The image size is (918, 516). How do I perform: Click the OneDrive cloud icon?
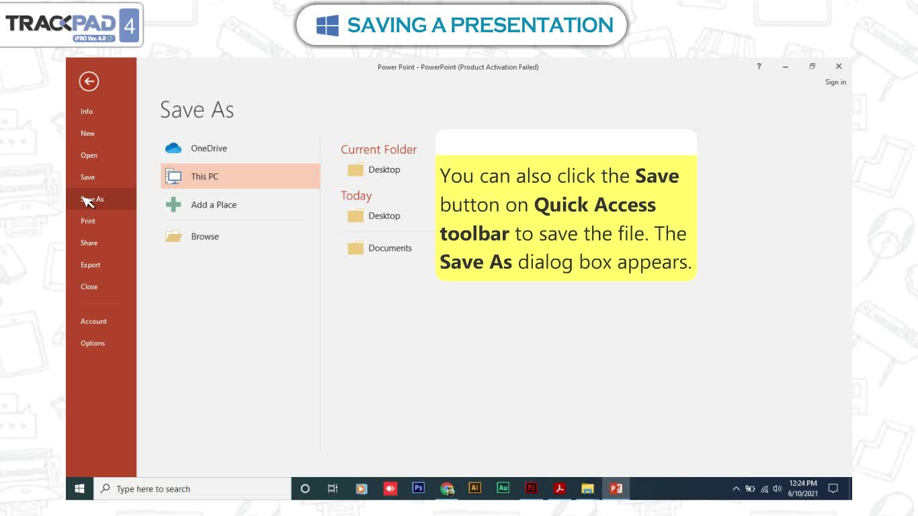coord(173,148)
